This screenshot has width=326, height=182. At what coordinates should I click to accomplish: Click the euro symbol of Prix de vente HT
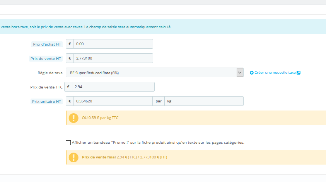[x=70, y=58]
